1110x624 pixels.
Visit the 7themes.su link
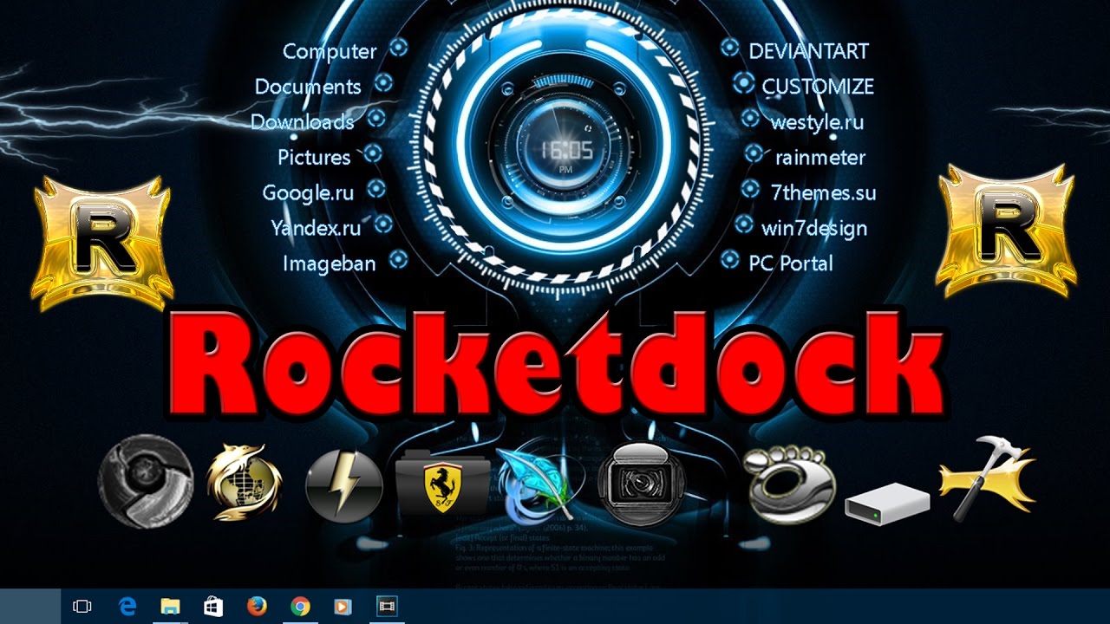coord(823,193)
